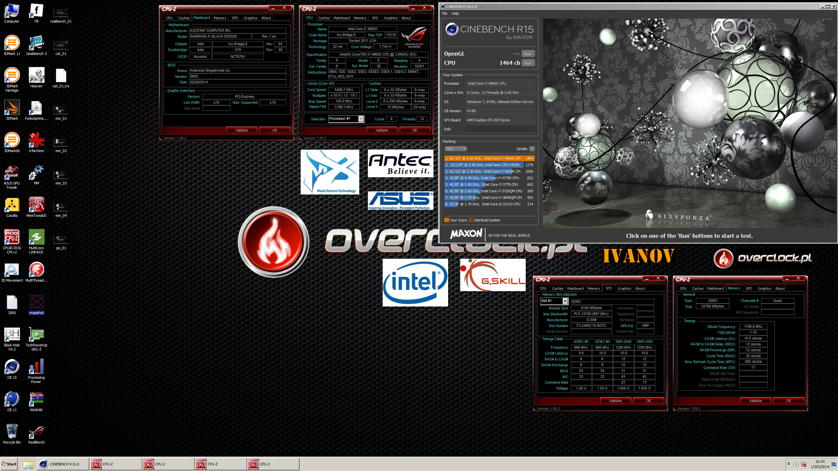The height and width of the screenshot is (471, 838).
Task: Open the CB 15 desktop shortcut
Action: [12, 370]
